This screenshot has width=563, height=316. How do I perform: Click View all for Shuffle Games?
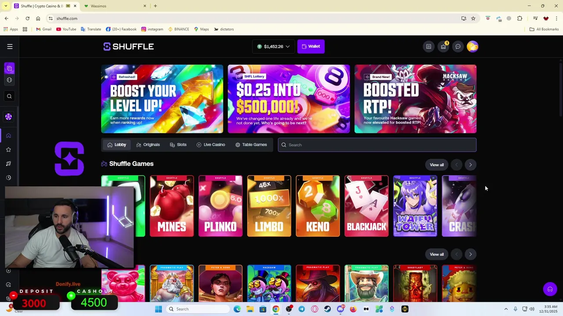pos(437,165)
